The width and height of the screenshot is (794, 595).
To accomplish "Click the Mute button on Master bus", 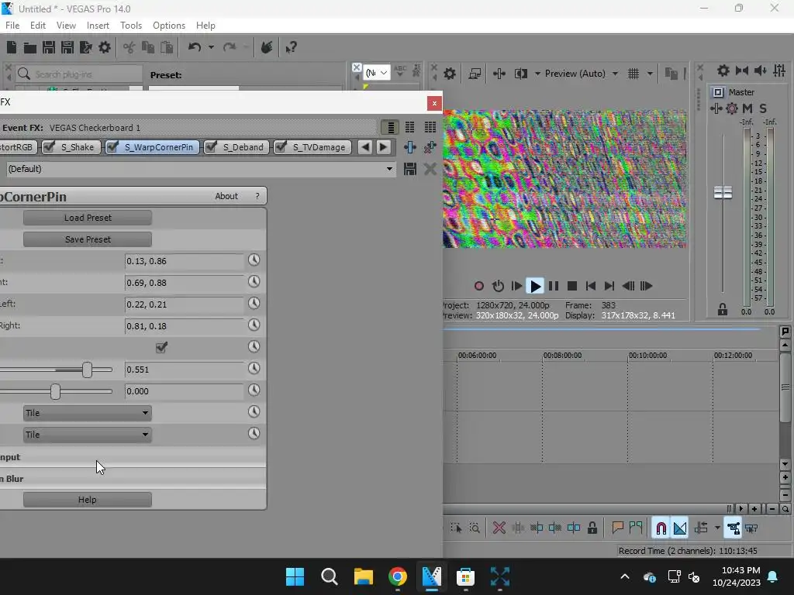I will coord(747,108).
